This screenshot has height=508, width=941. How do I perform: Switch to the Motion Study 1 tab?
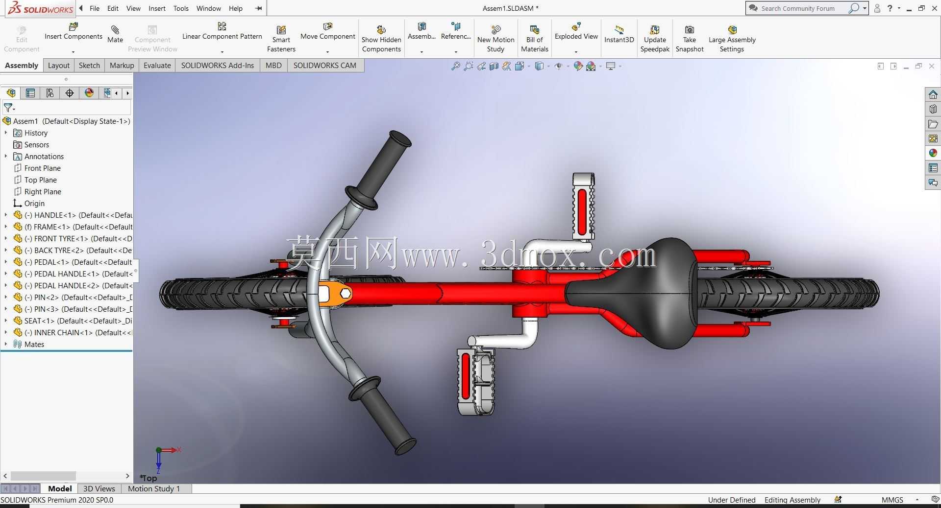coord(154,488)
